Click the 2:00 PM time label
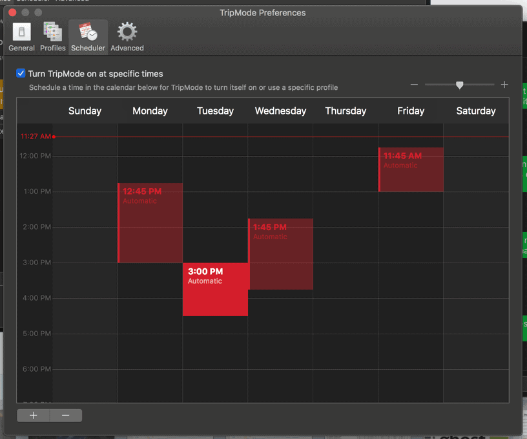Screen dimensions: 527x439 click(x=37, y=227)
